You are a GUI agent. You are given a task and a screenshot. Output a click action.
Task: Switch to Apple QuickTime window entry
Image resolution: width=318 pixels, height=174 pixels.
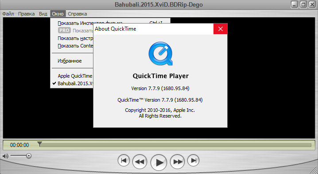[x=72, y=76]
